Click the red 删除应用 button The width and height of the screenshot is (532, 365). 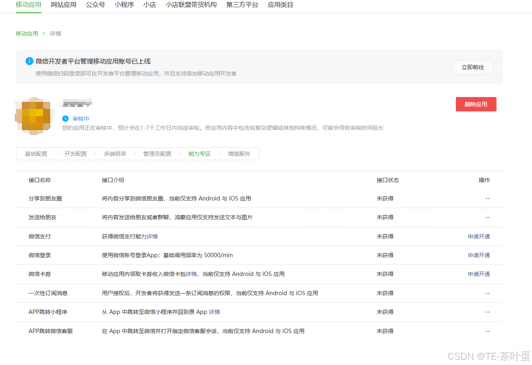476,104
